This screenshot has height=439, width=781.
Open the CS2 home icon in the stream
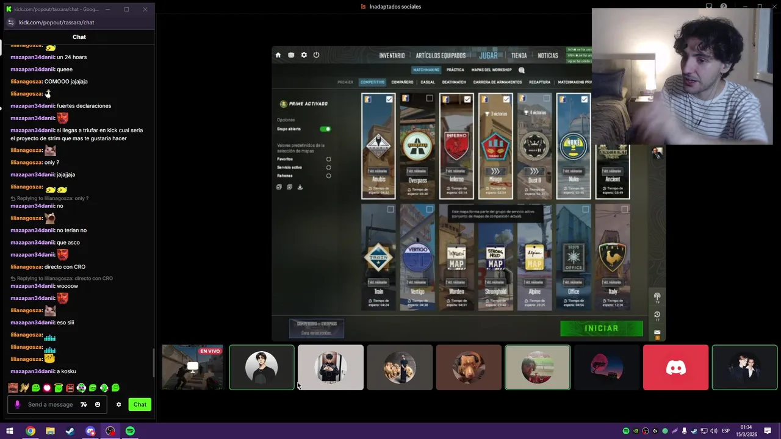(278, 55)
